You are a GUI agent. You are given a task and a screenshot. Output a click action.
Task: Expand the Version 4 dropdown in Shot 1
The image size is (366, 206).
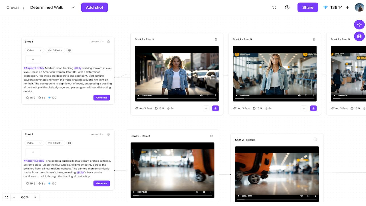97,41
